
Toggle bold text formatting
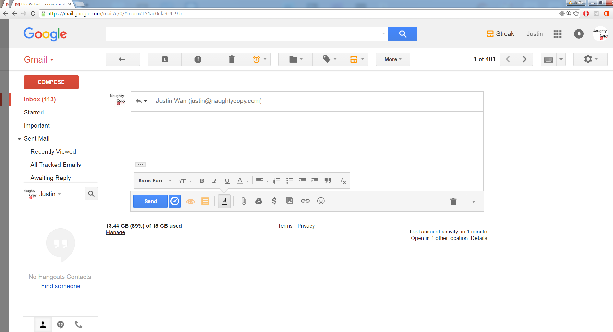point(202,181)
